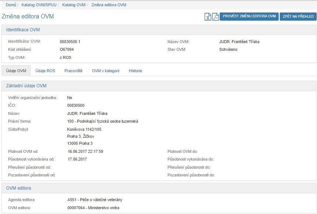Click the Agenda editora value A551
The image size is (317, 214).
point(92,200)
